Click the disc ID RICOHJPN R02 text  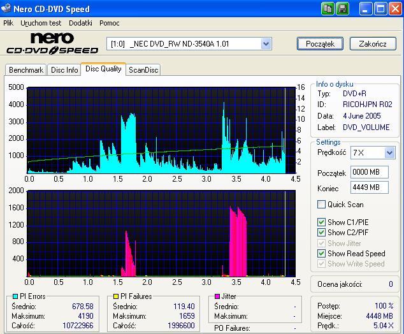tap(368, 105)
